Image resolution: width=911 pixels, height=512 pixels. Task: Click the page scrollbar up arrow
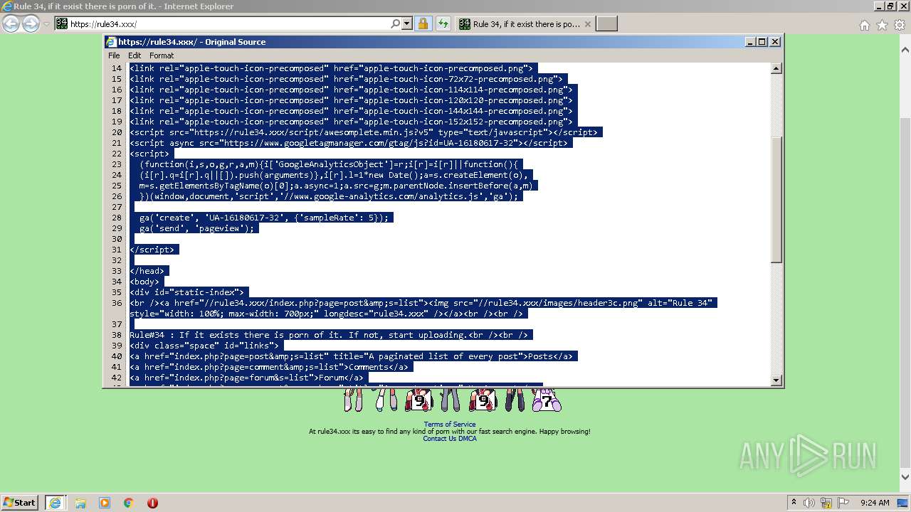(905, 50)
